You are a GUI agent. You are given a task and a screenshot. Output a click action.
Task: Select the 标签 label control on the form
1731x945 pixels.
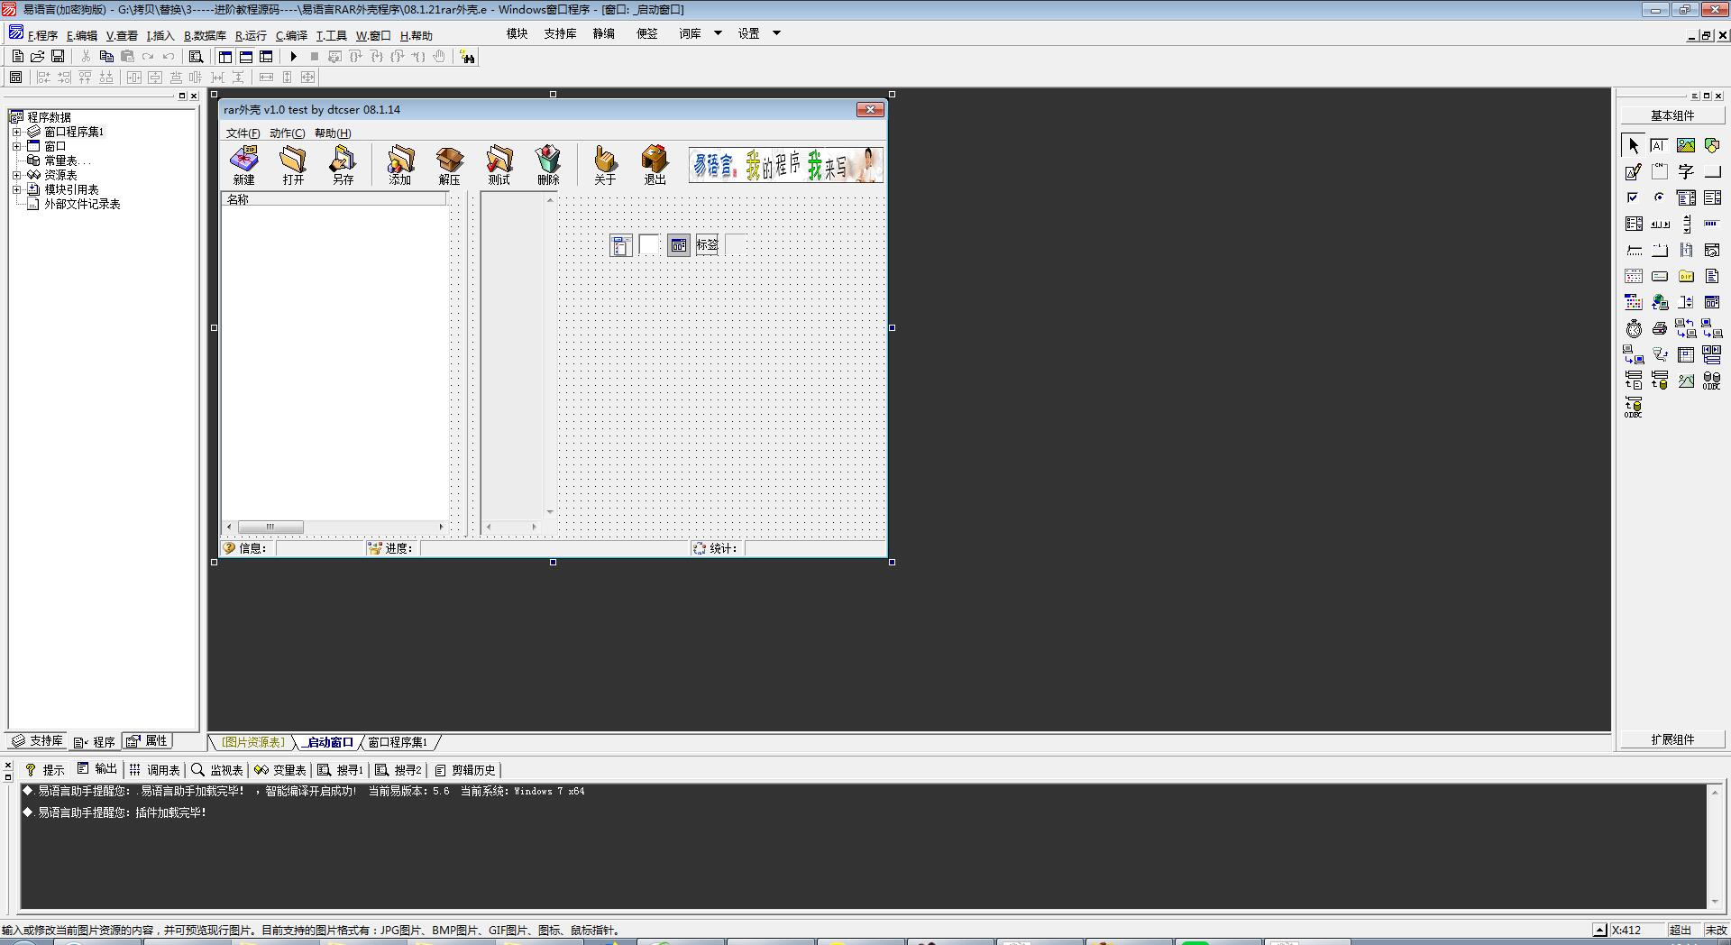pyautogui.click(x=707, y=244)
